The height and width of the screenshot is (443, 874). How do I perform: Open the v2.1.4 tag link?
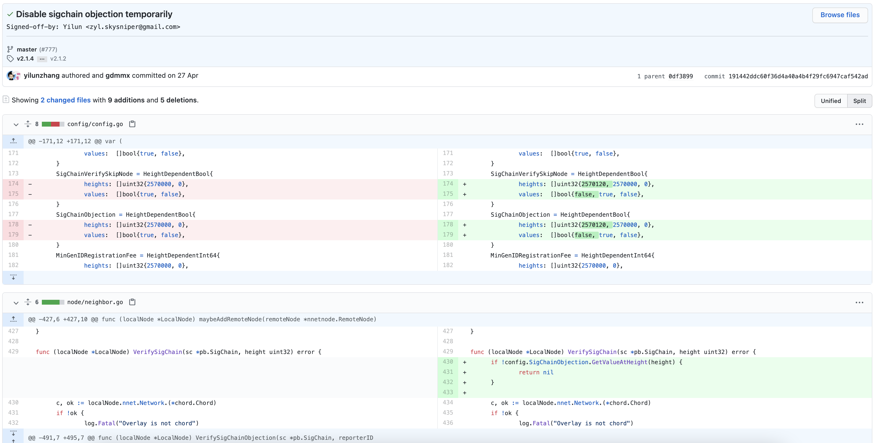coord(25,59)
